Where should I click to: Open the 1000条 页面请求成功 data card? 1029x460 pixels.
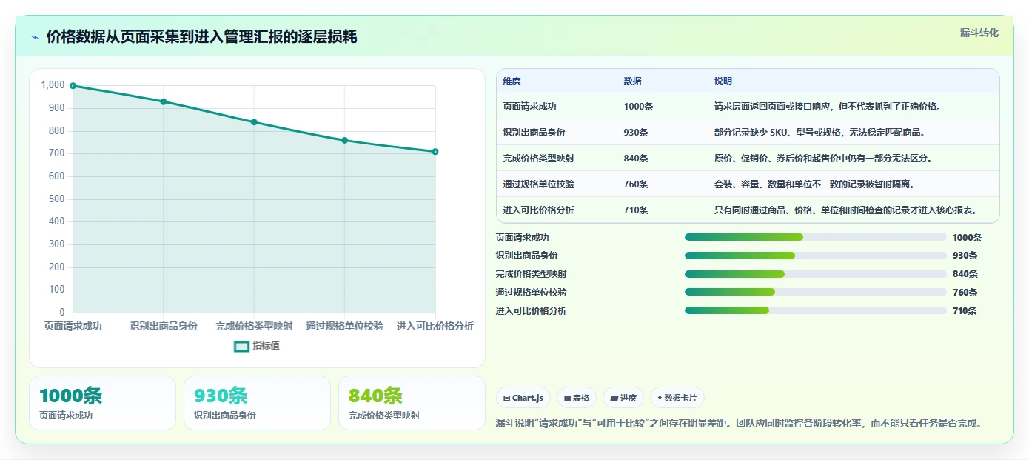103,403
